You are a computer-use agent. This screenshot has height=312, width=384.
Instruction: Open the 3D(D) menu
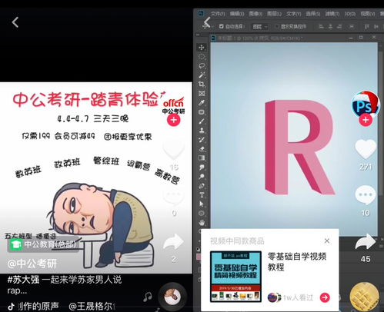350,14
